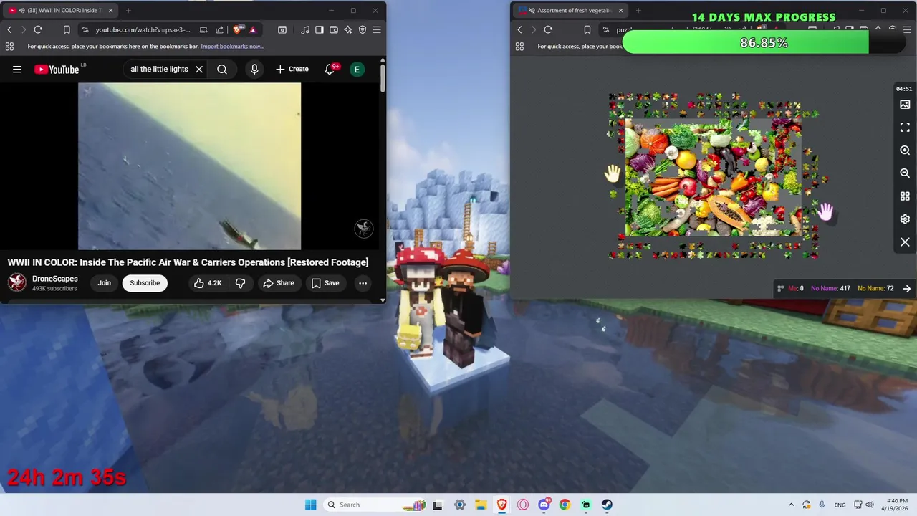917x516 pixels.
Task: Reload the puzzle page
Action: click(x=548, y=29)
